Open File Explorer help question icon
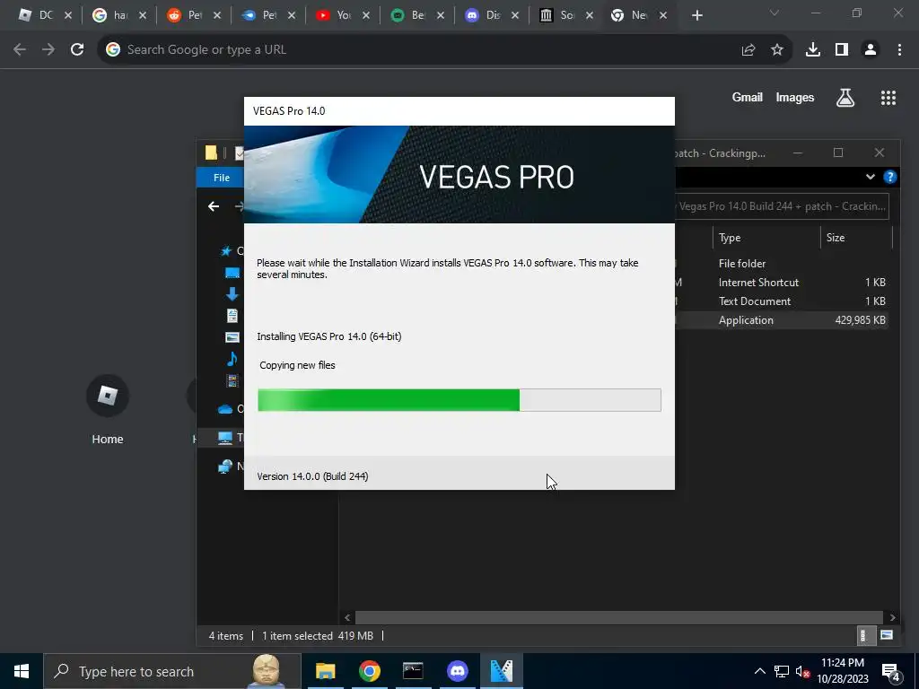This screenshot has width=919, height=689. click(x=889, y=177)
